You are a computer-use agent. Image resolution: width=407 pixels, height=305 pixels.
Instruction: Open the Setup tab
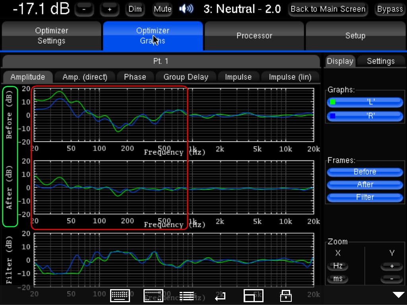tap(355, 36)
